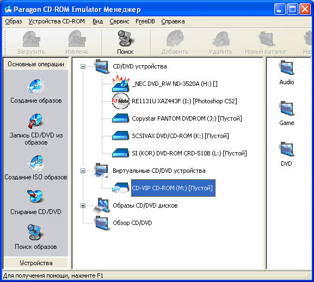
Task: Open the FreeDB menu
Action: click(x=145, y=21)
